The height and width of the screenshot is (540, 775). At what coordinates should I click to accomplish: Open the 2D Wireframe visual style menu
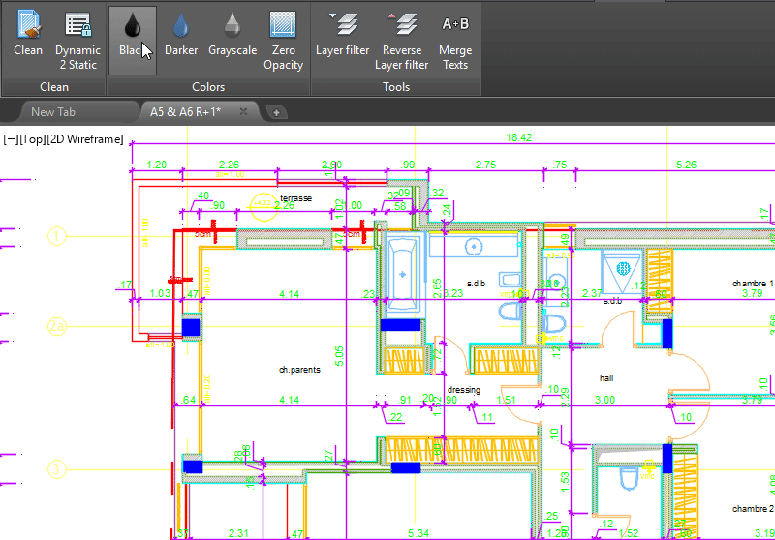tap(85, 139)
